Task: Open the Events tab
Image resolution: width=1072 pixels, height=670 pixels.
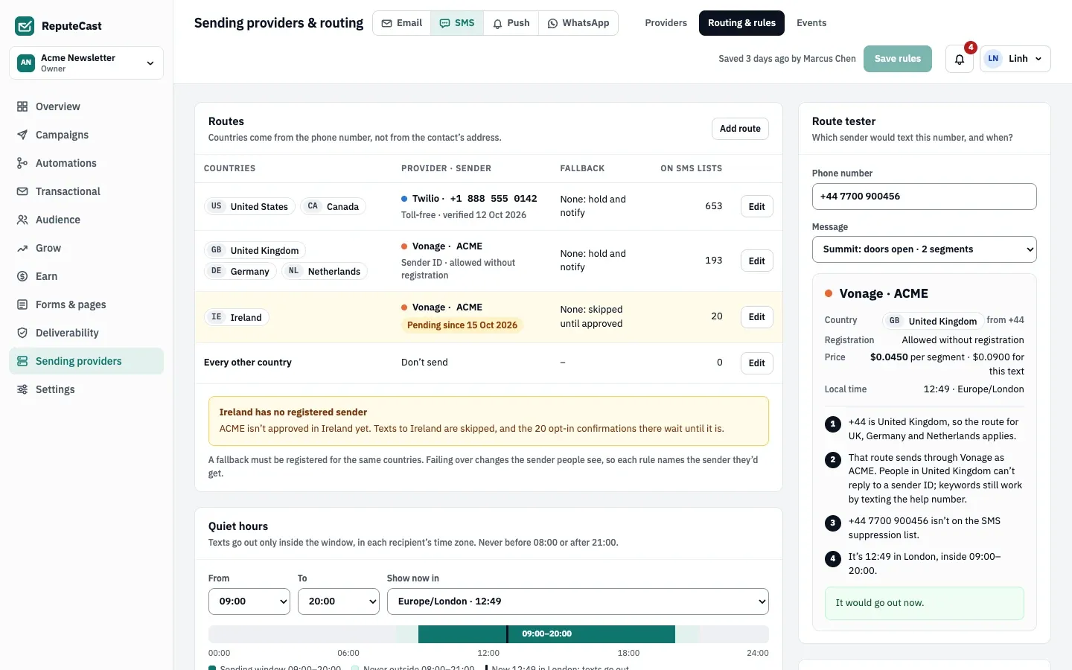Action: [811, 23]
